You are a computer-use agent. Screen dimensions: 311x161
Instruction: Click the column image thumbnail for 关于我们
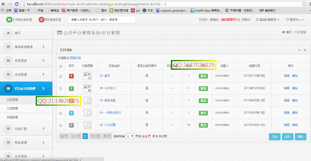point(87,88)
